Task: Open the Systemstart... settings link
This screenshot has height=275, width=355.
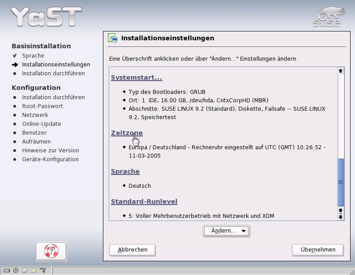Action: pyautogui.click(x=137, y=77)
